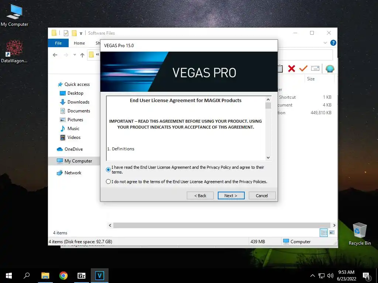Screen dimensions: 378x283
Task: Open Desktop in navigation pane
Action: [72, 93]
